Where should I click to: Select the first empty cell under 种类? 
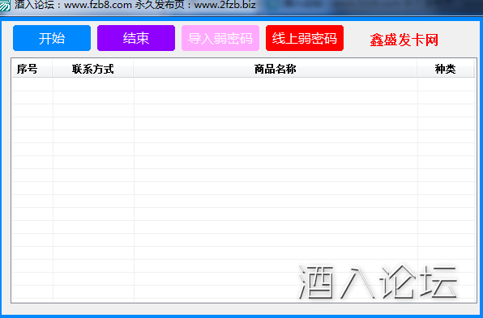coord(446,85)
